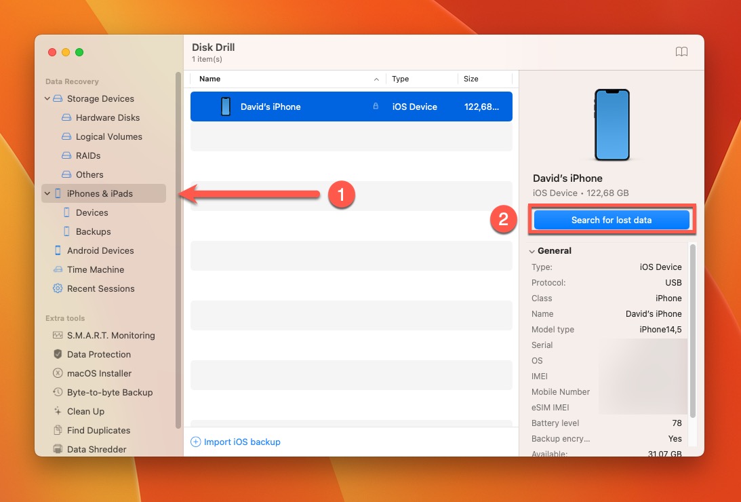Select David's iPhone row in device list
Viewport: 741px width, 502px height.
351,107
